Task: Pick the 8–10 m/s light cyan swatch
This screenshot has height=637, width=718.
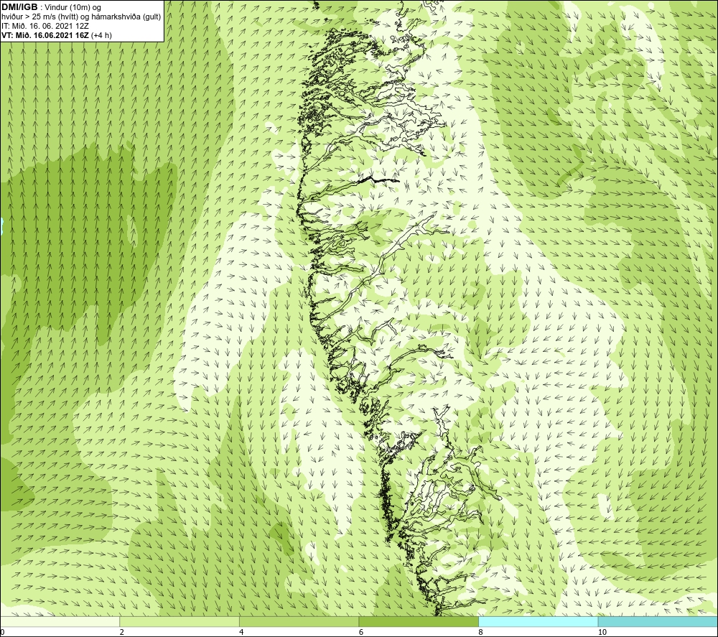Action: [x=538, y=621]
